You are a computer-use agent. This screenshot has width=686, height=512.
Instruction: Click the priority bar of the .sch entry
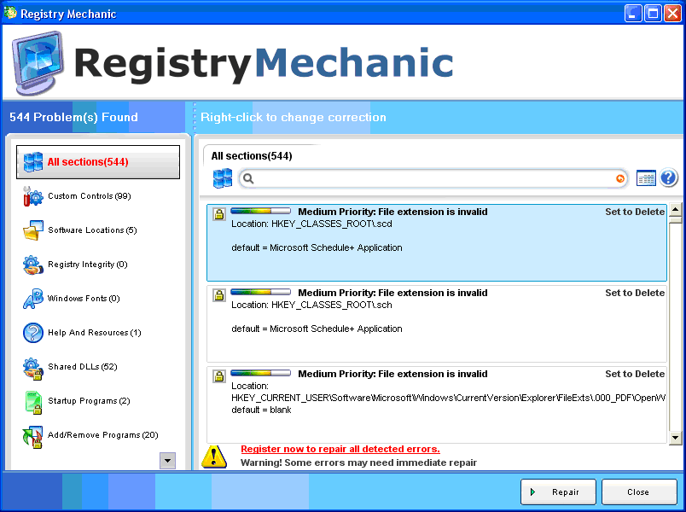(x=261, y=292)
